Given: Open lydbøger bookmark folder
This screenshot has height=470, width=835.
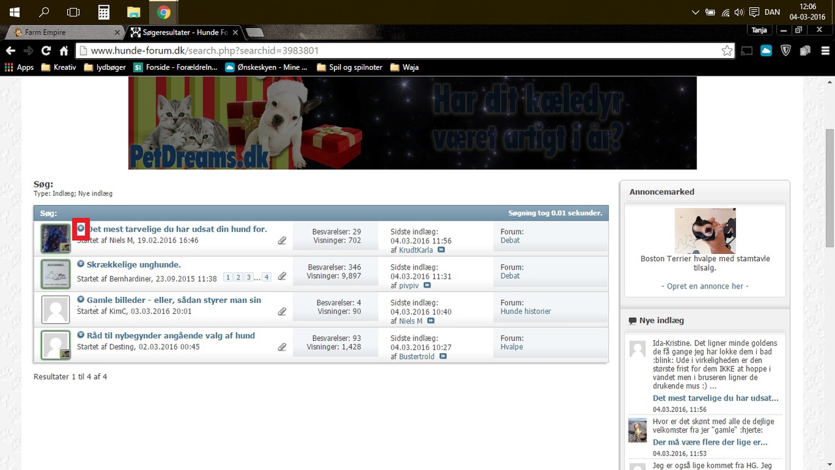Looking at the screenshot, I should pyautogui.click(x=104, y=67).
